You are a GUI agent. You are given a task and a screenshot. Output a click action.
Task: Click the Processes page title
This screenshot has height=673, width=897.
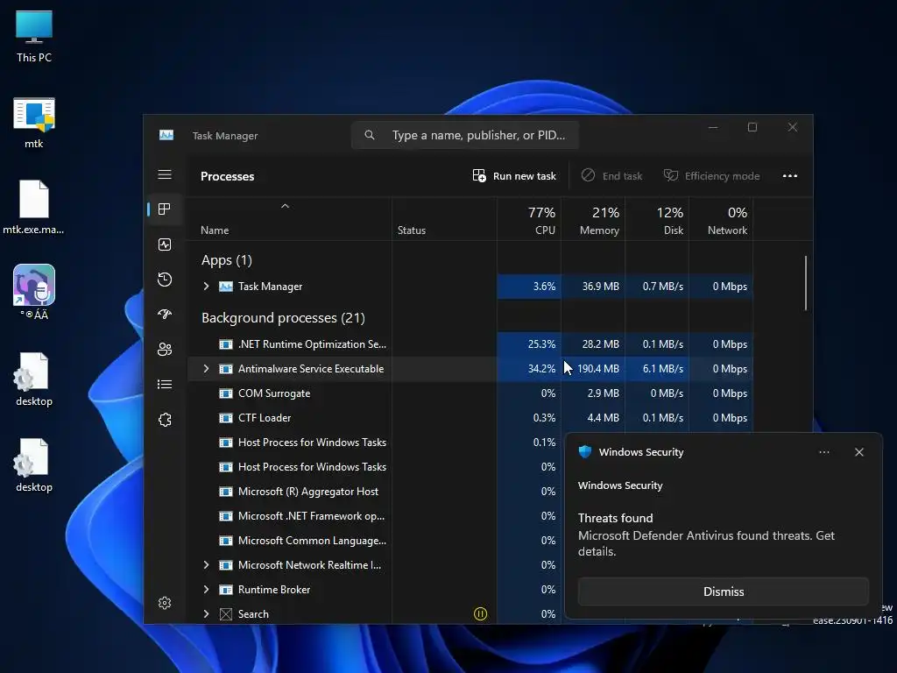[x=227, y=176]
